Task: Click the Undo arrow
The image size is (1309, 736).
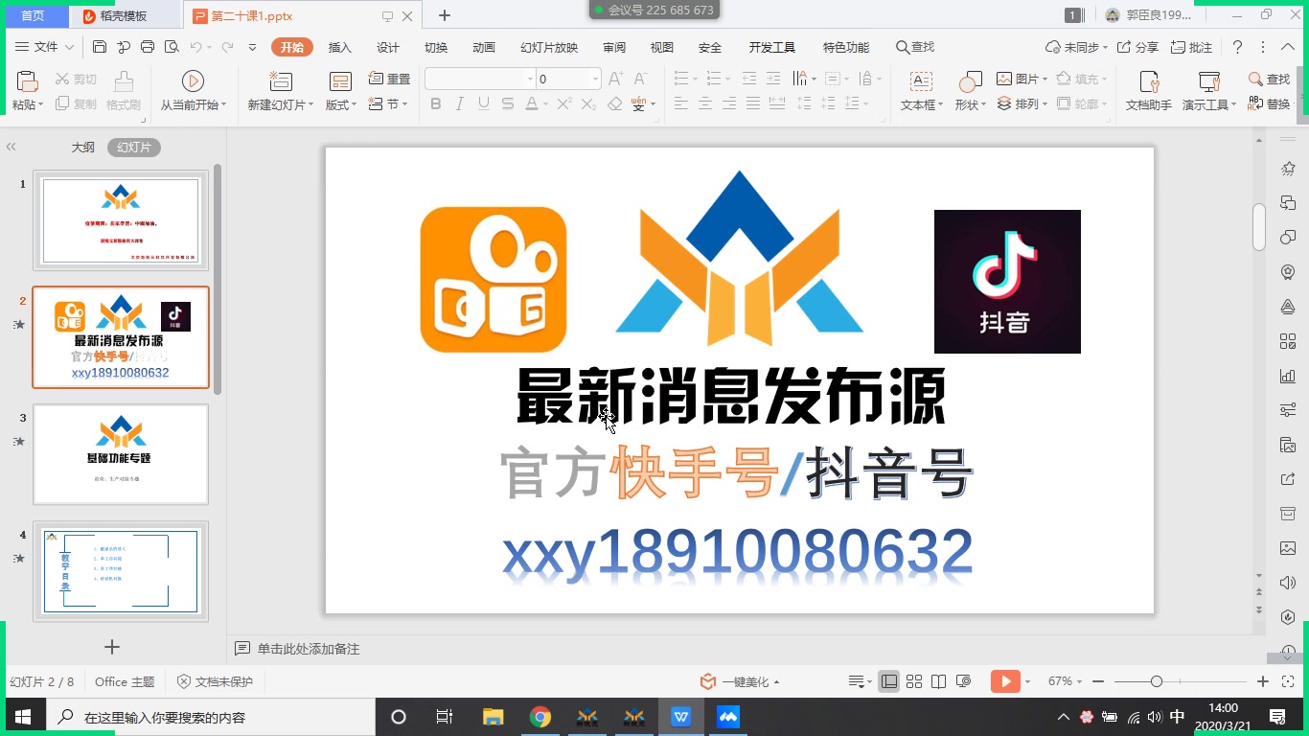Action: pos(196,47)
